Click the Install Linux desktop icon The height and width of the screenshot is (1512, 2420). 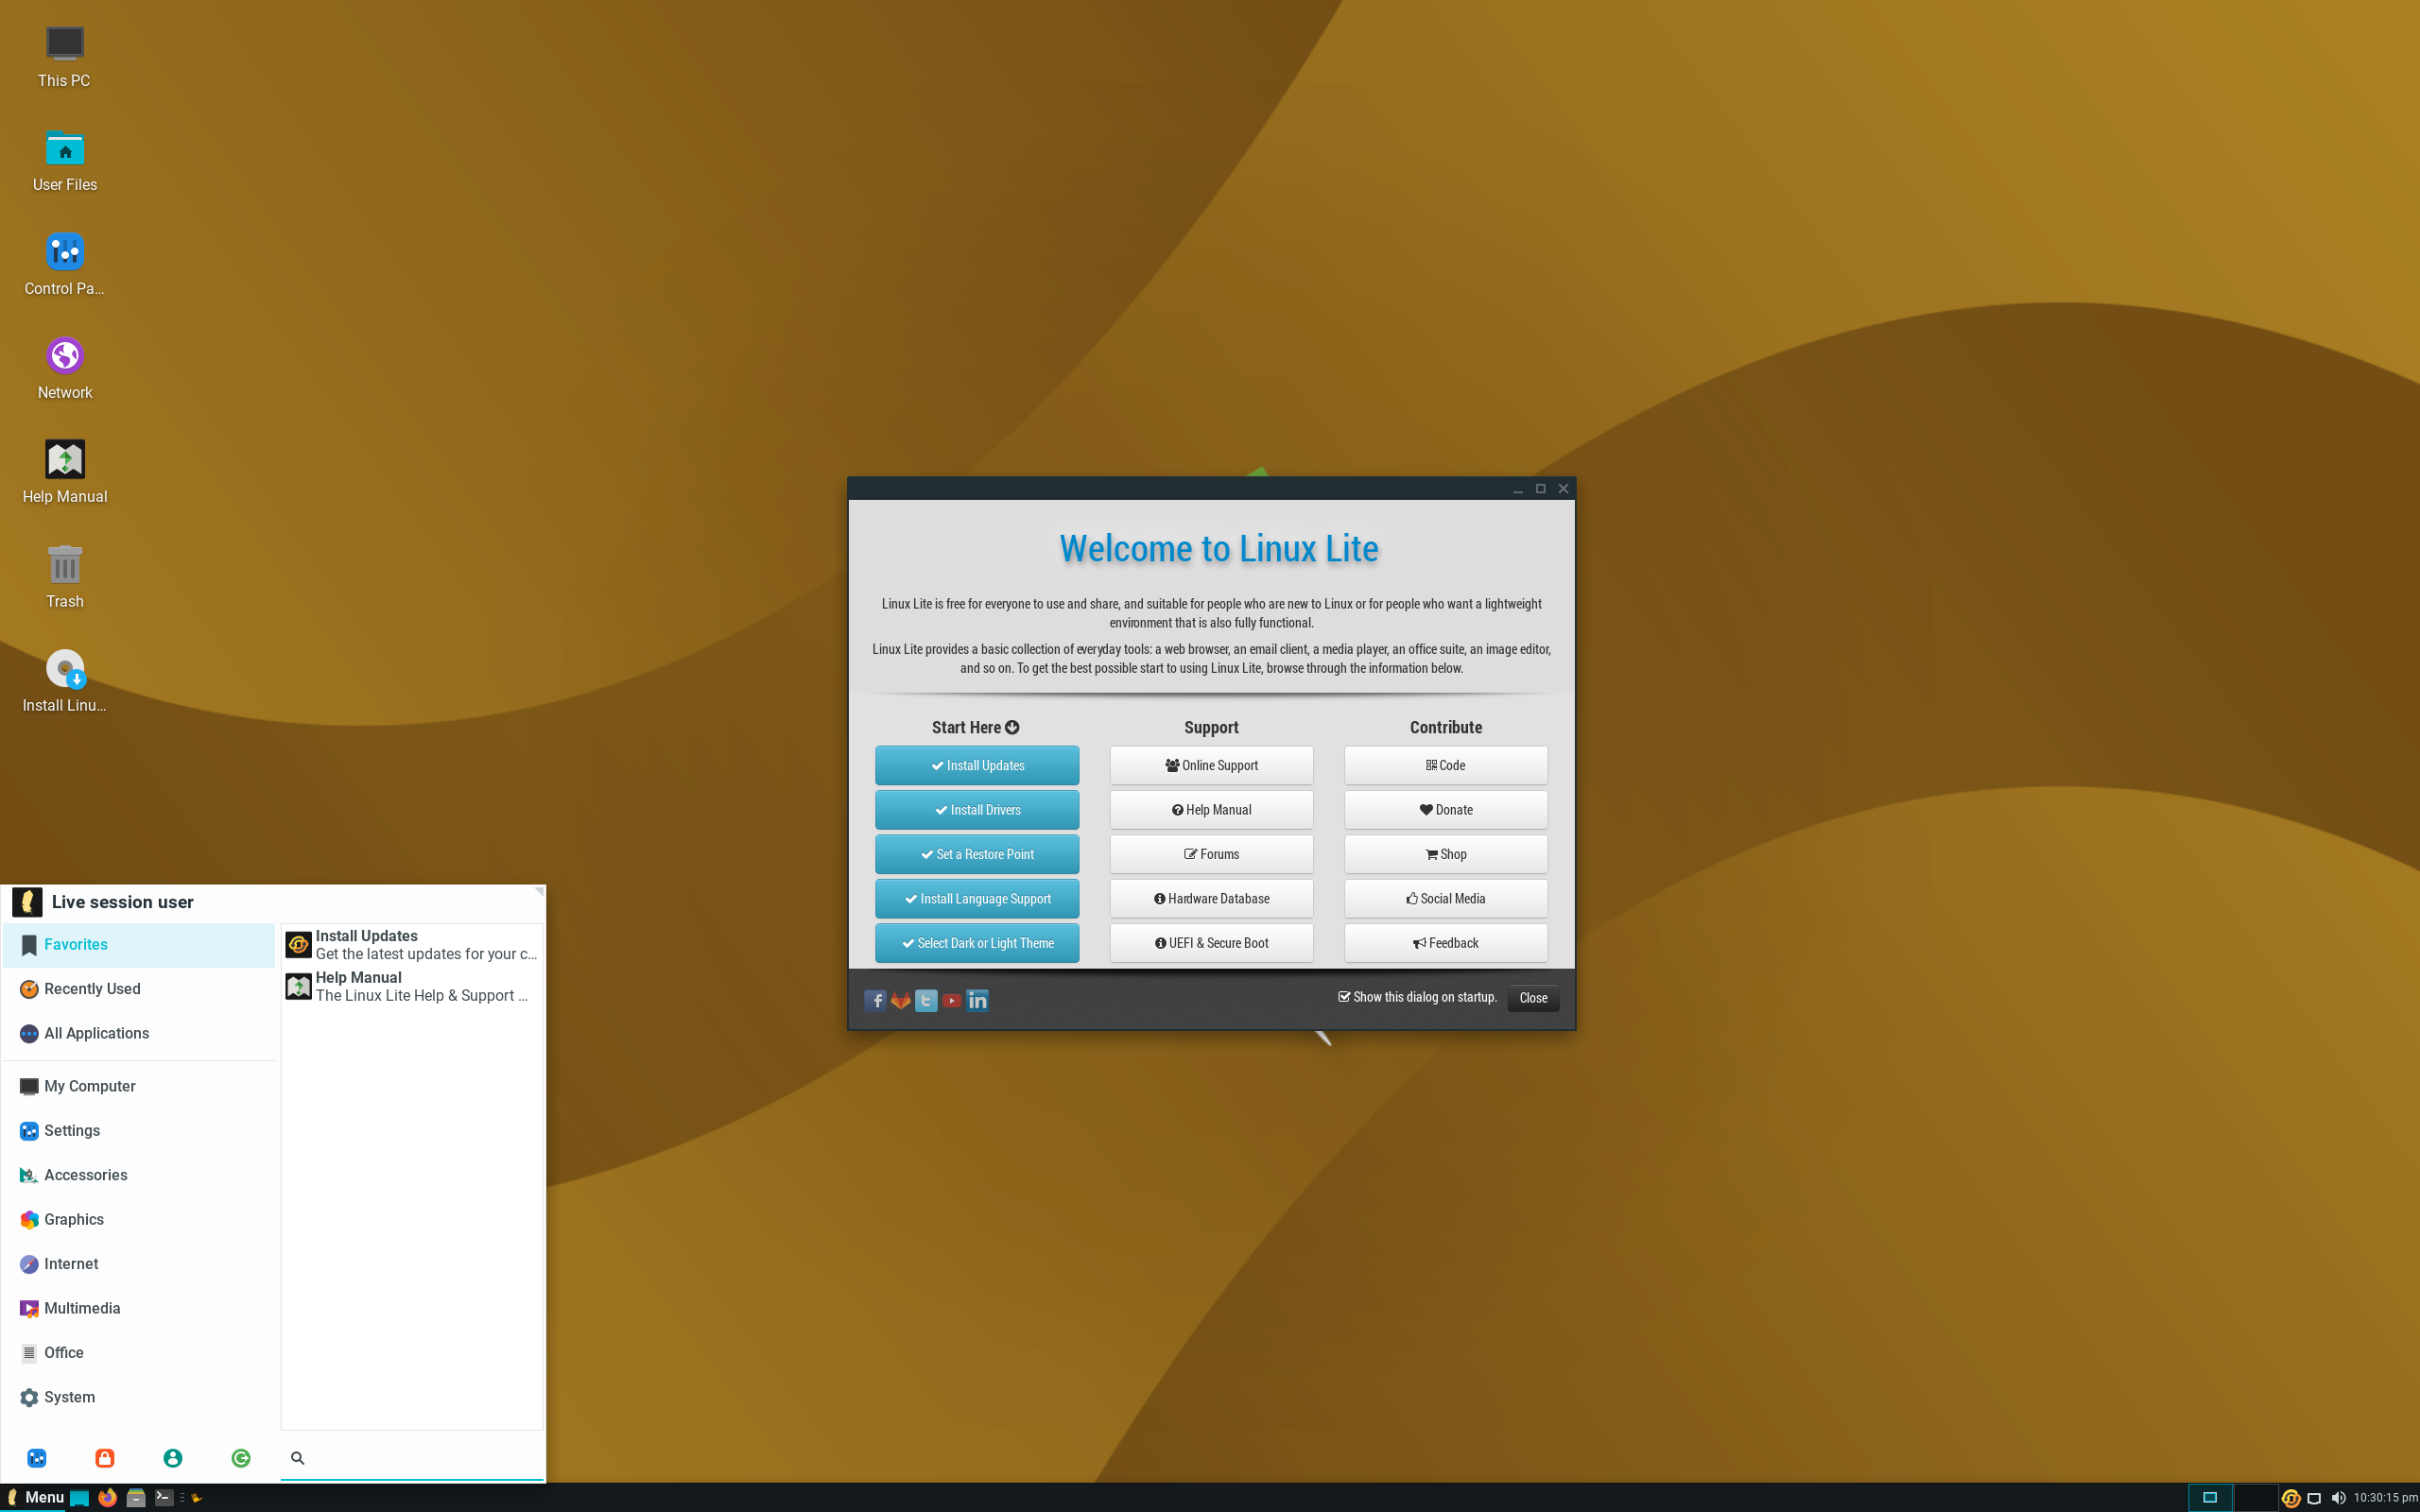tap(62, 669)
